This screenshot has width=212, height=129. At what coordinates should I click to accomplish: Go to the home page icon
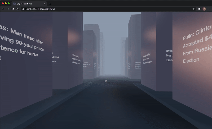coord(17,9)
